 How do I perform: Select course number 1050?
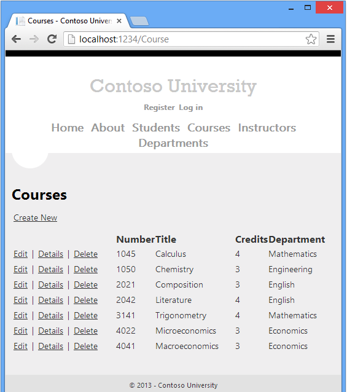[x=126, y=270]
